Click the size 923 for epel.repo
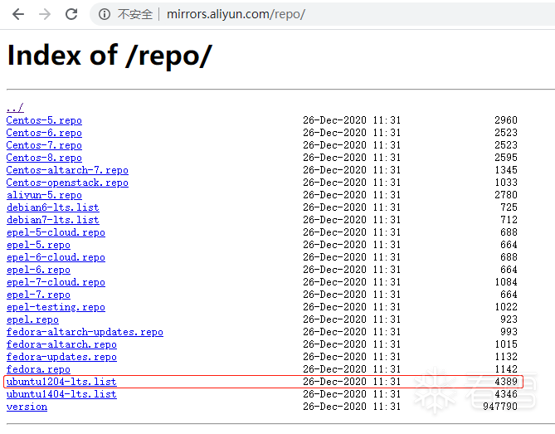Viewport: 555px width, 434px height. pyautogui.click(x=509, y=319)
